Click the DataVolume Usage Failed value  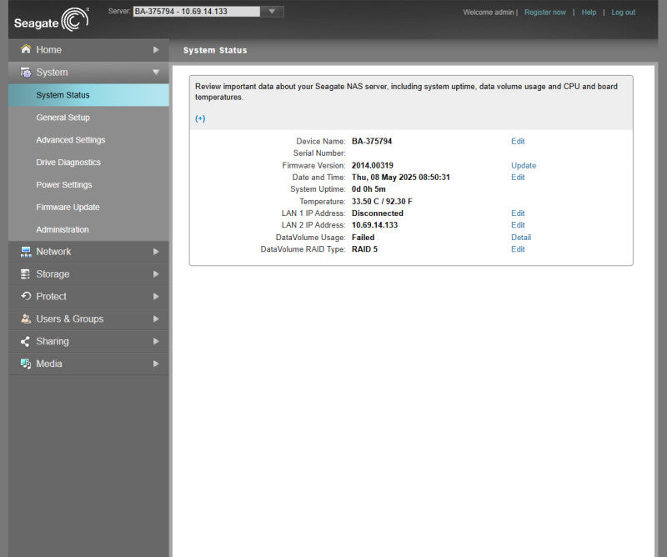363,238
